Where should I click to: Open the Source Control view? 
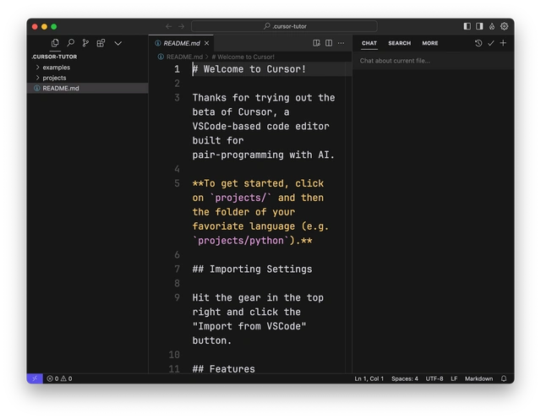(85, 43)
